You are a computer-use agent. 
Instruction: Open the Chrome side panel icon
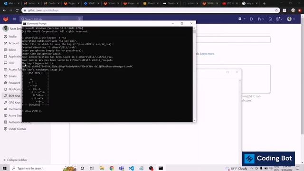pyautogui.click(x=285, y=10)
